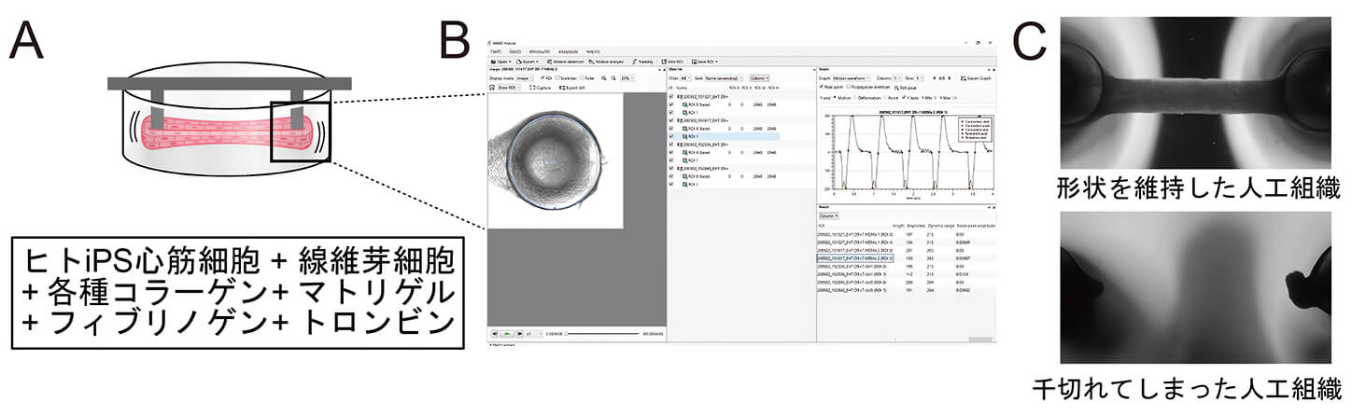Open the Sort Name (ascending) dropdown
Viewport: 1352px width, 416px height.
click(x=723, y=78)
